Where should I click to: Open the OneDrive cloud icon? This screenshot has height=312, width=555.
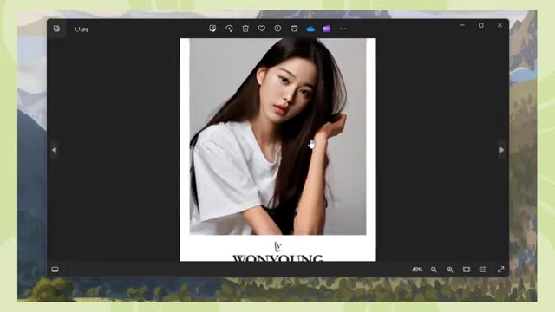tap(310, 29)
